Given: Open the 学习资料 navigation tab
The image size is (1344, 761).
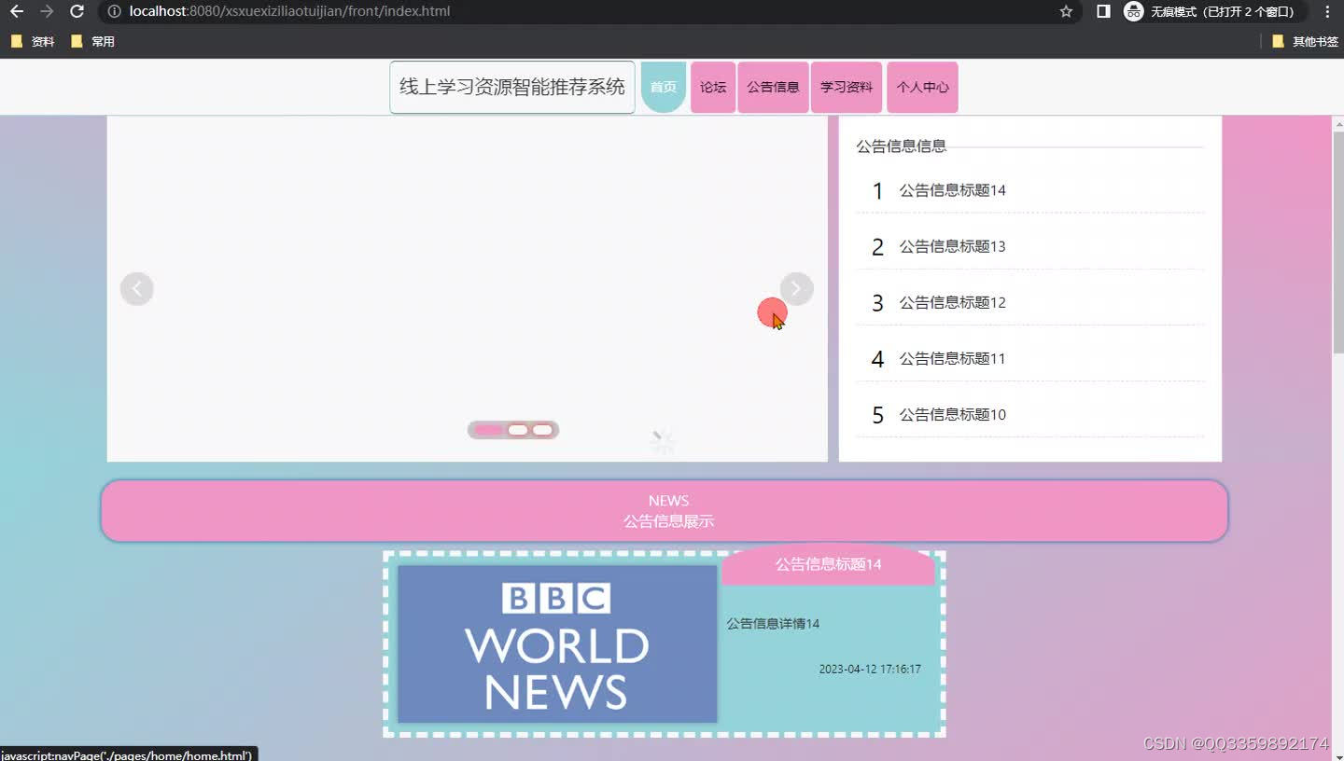Looking at the screenshot, I should point(847,87).
